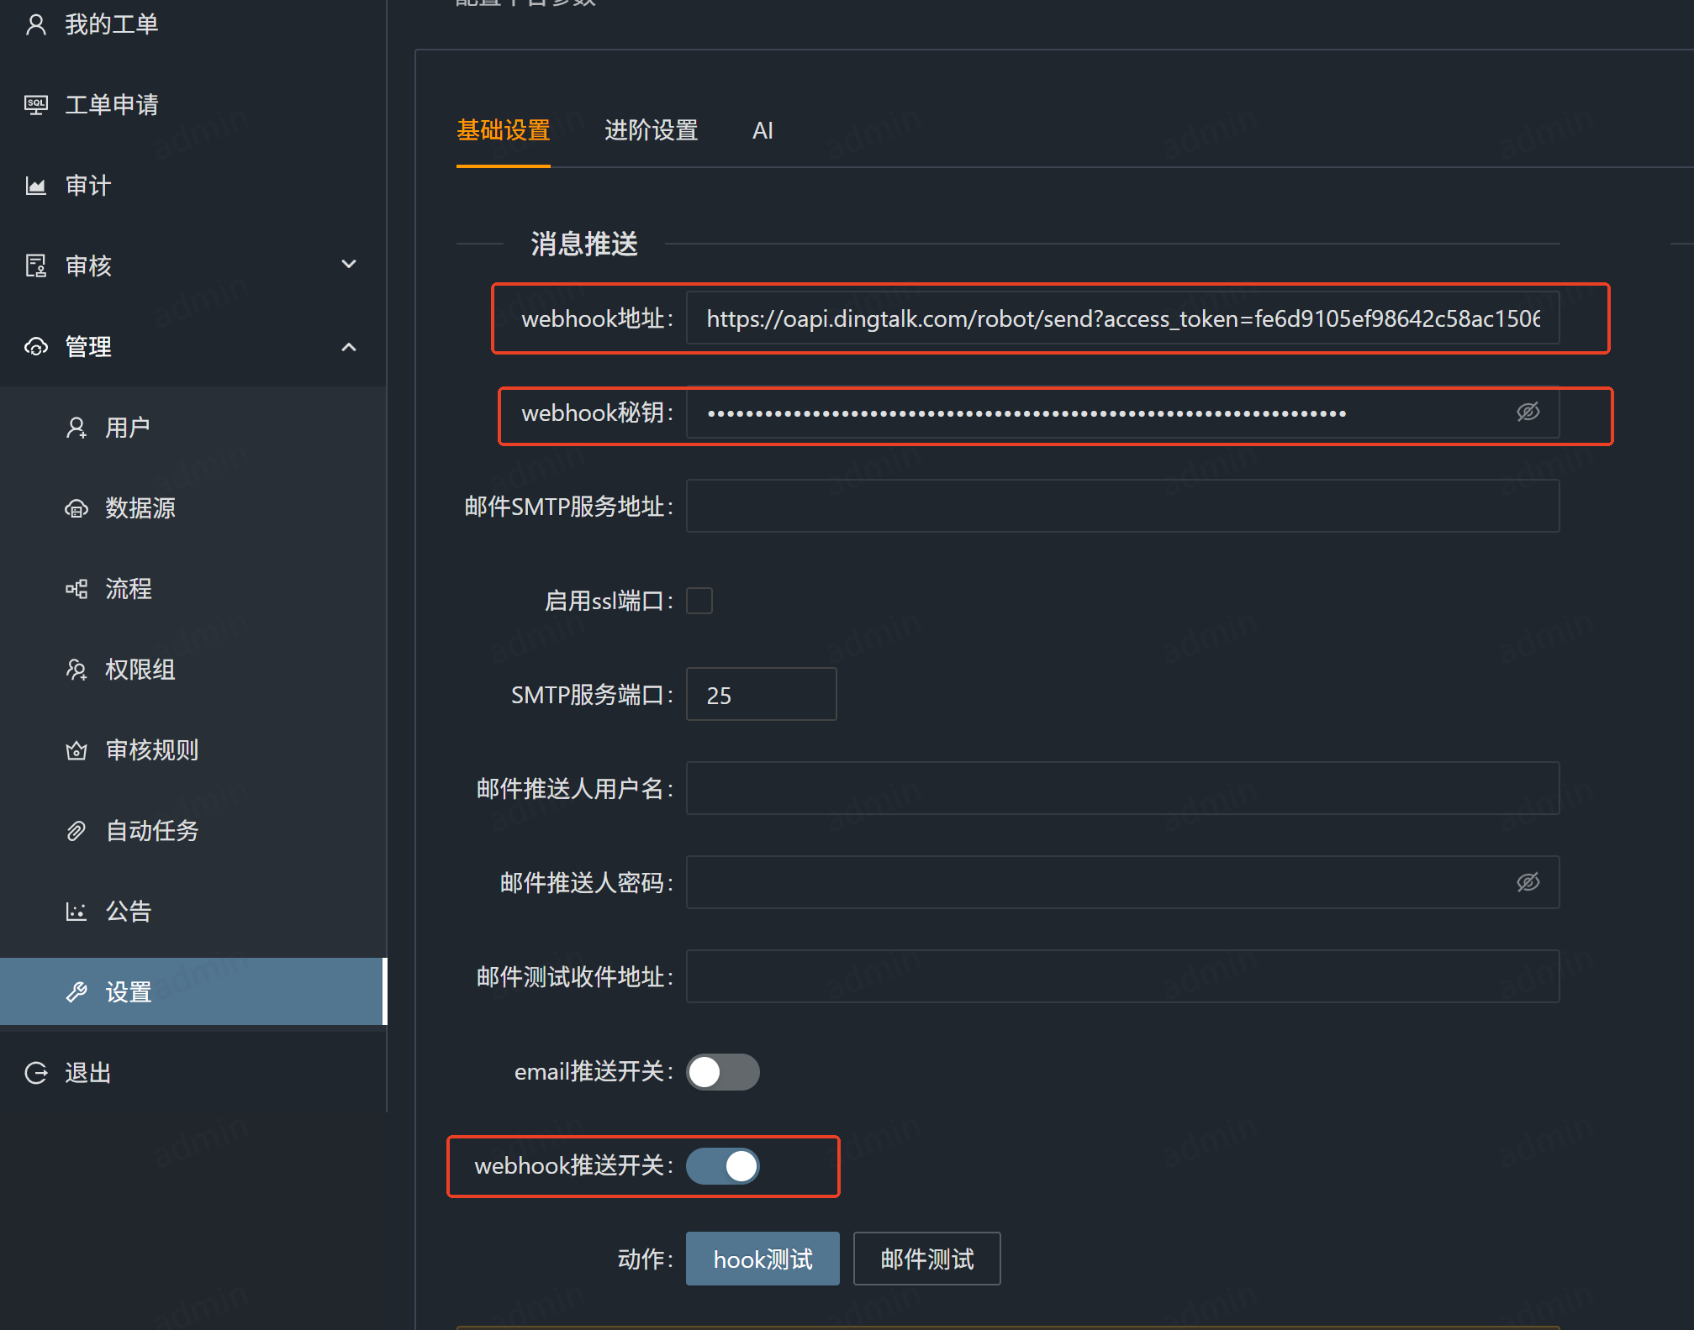Viewport: 1694px width, 1330px height.
Task: Collapse the 管理 section chevron
Action: [349, 346]
